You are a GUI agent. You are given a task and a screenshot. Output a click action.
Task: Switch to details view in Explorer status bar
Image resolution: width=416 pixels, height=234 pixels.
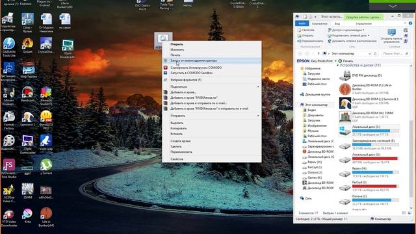coord(404,213)
